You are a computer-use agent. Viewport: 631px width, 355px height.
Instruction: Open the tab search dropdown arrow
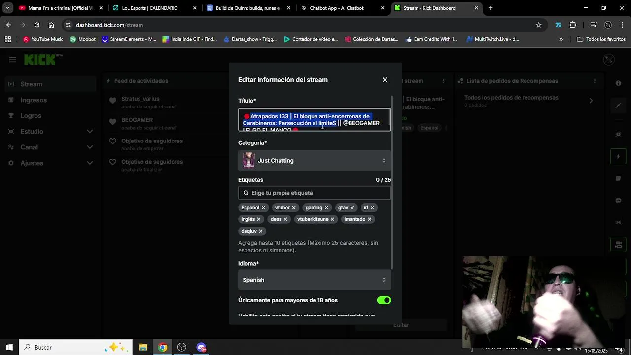pos(7,8)
